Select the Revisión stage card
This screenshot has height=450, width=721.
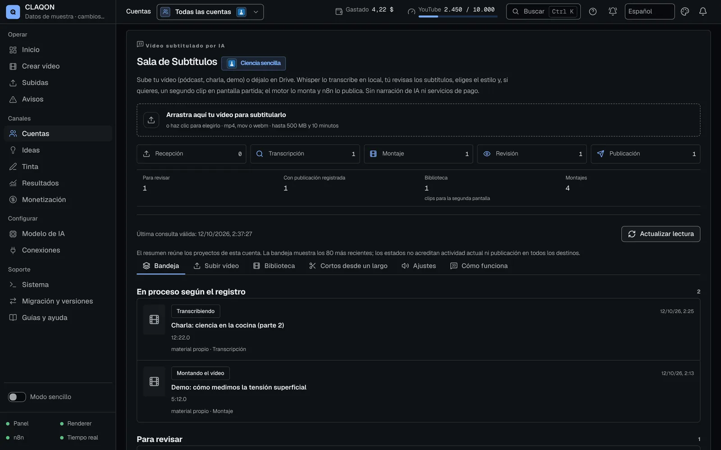532,154
